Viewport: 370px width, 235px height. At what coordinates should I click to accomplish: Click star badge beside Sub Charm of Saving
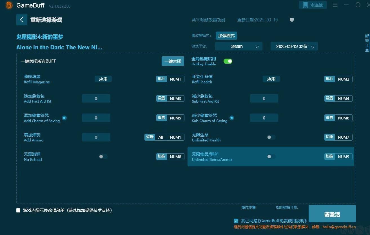pos(232,118)
